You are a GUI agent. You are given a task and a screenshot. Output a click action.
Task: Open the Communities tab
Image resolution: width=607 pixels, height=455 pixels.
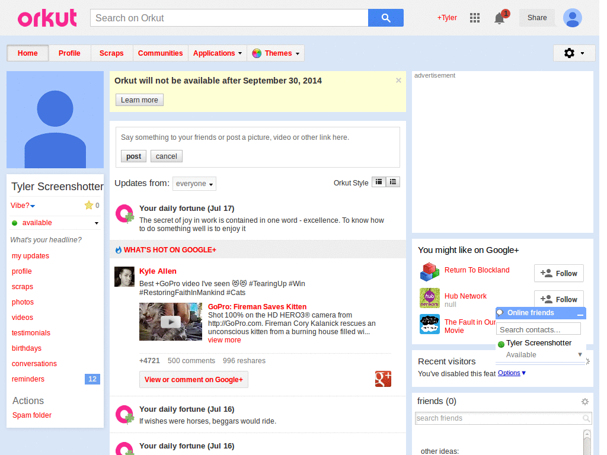coord(160,53)
